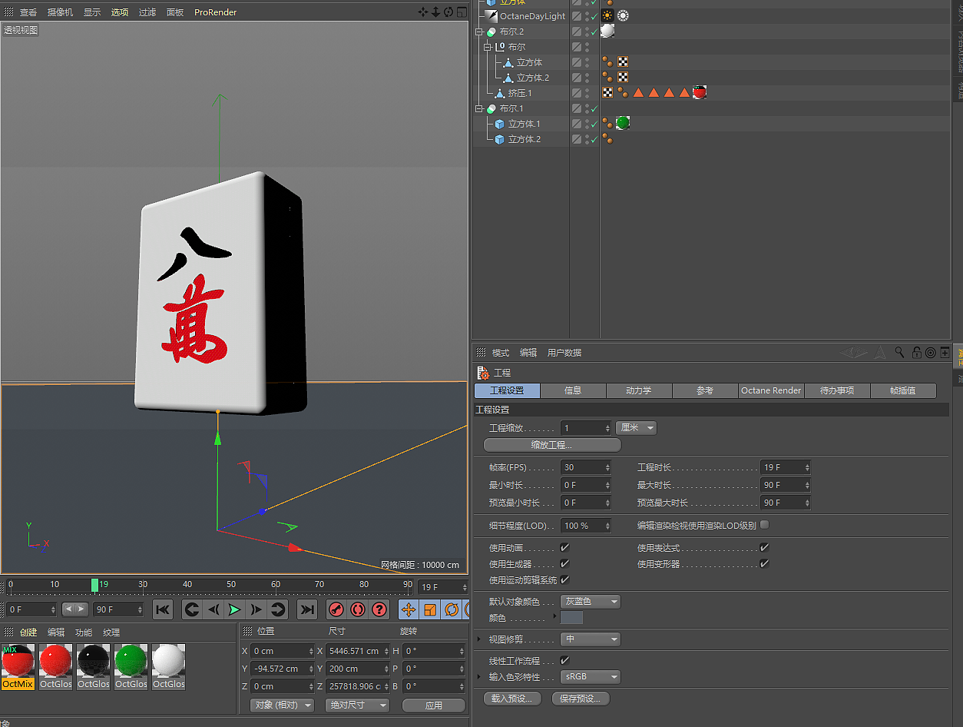963x727 pixels.
Task: Click viewport rotate icon
Action: (x=448, y=12)
